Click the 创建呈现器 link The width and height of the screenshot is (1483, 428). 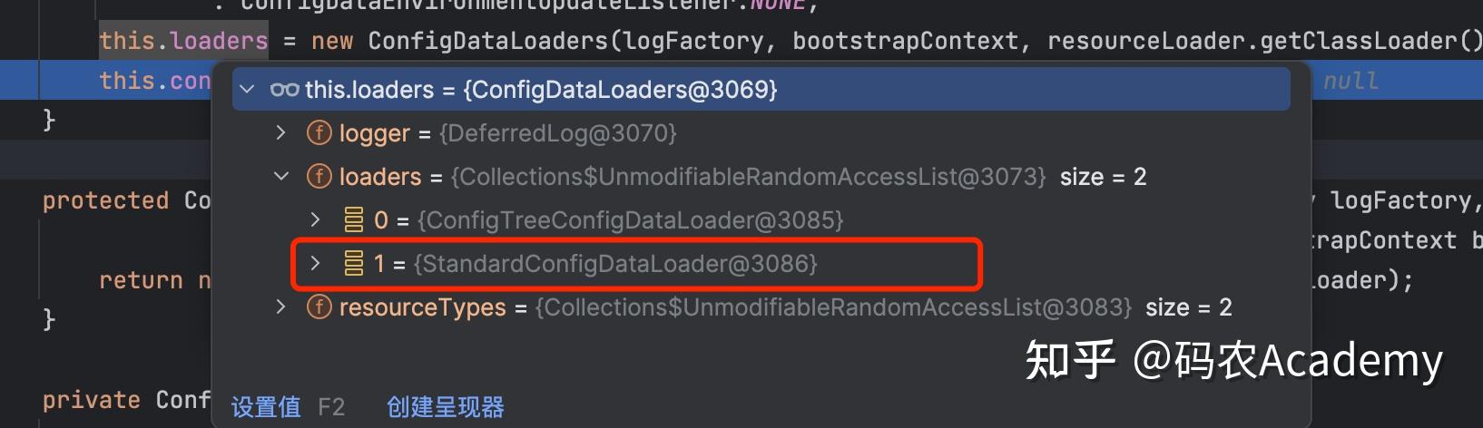pos(446,407)
